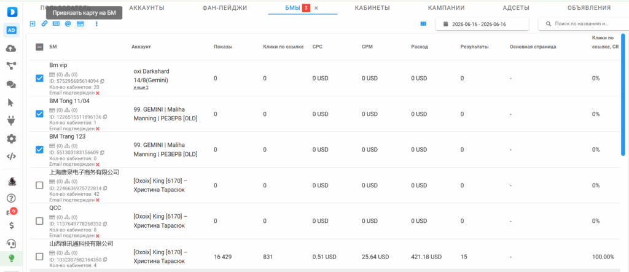This screenshot has width=629, height=272.
Task: Click the pirate ship sidebar icon
Action: 12,181
